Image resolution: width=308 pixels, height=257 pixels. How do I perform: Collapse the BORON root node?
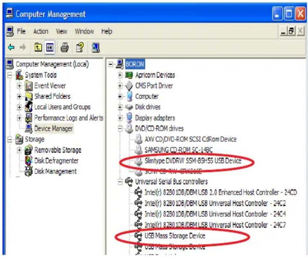(111, 64)
